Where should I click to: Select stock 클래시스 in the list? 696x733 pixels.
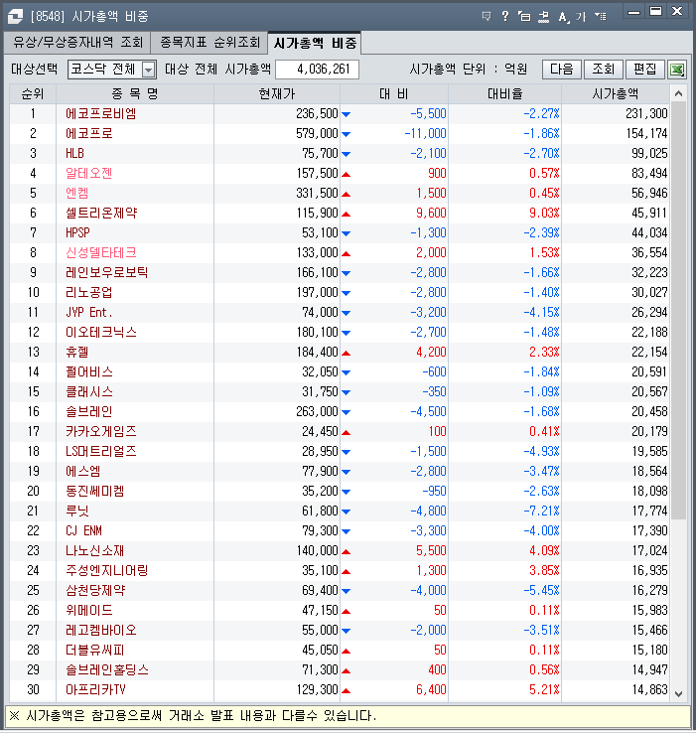coord(89,391)
